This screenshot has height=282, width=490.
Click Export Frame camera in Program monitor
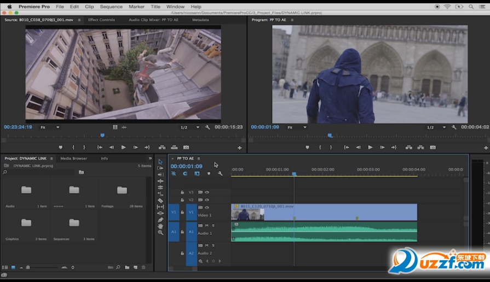433,147
